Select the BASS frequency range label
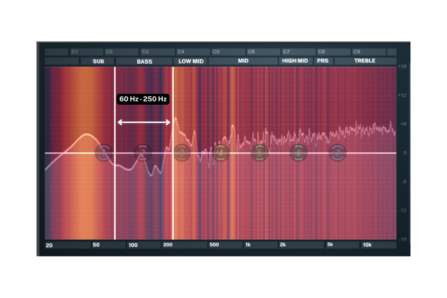Image resolution: width=447 pixels, height=298 pixels. click(144, 62)
